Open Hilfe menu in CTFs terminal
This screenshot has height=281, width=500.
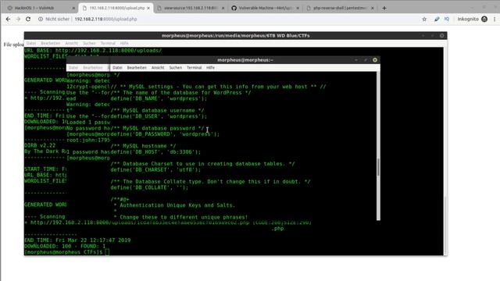click(124, 43)
